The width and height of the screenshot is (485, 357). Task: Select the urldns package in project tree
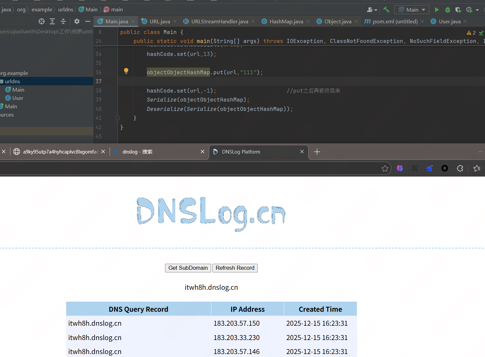pyautogui.click(x=47, y=81)
